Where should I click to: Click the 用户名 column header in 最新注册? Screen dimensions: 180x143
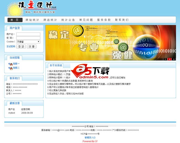coord(11,109)
